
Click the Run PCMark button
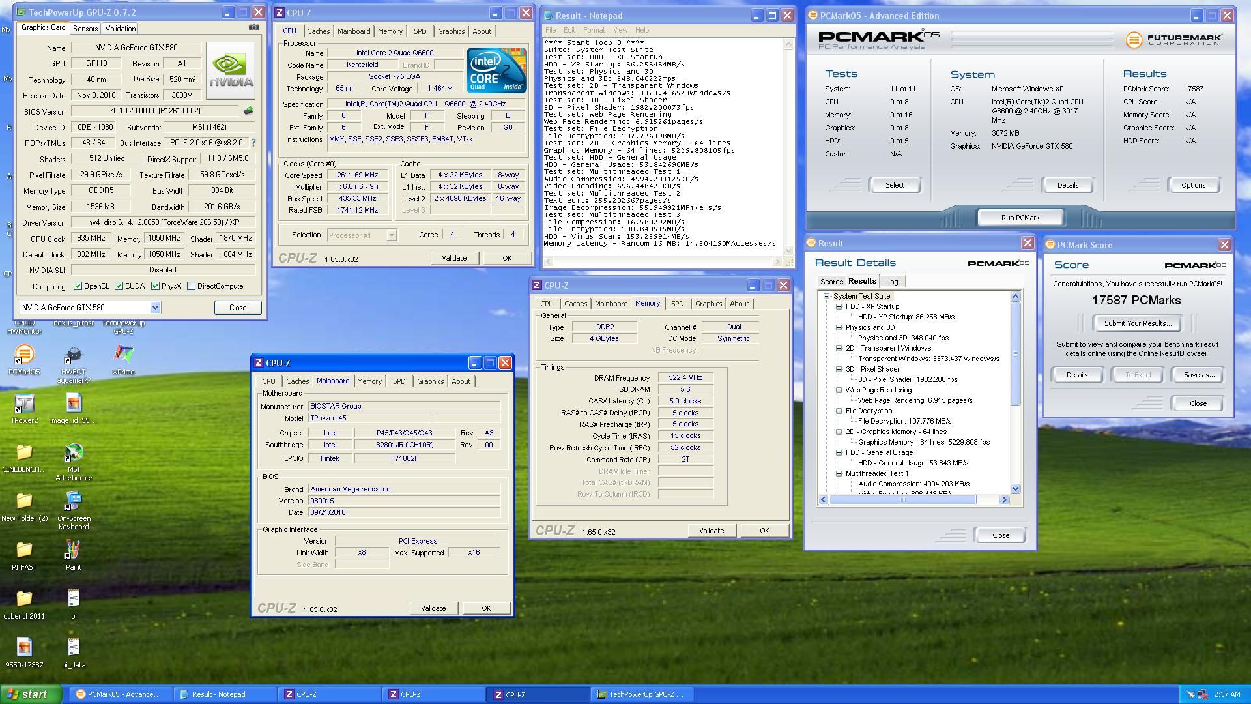(x=1020, y=218)
